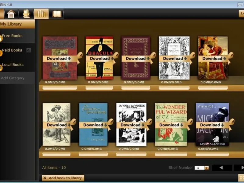
Task: Click the "Shelf Number" label
Action: (181, 167)
